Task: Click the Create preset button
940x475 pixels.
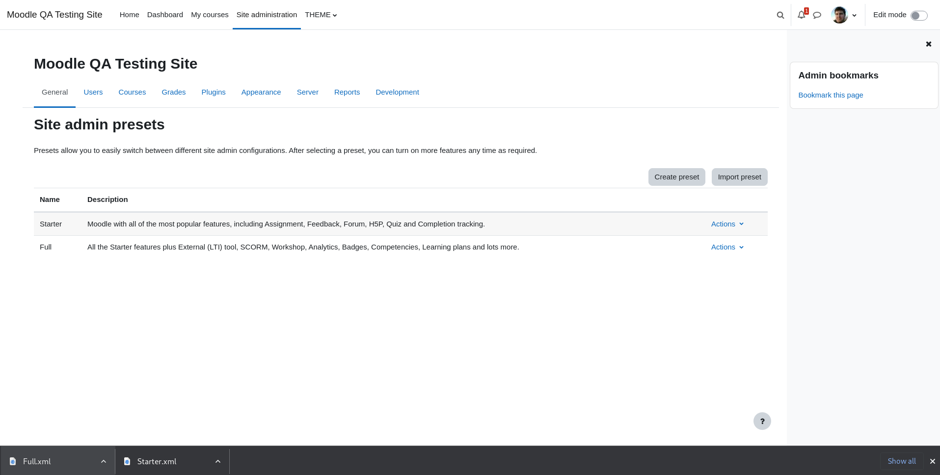Action: [676, 177]
